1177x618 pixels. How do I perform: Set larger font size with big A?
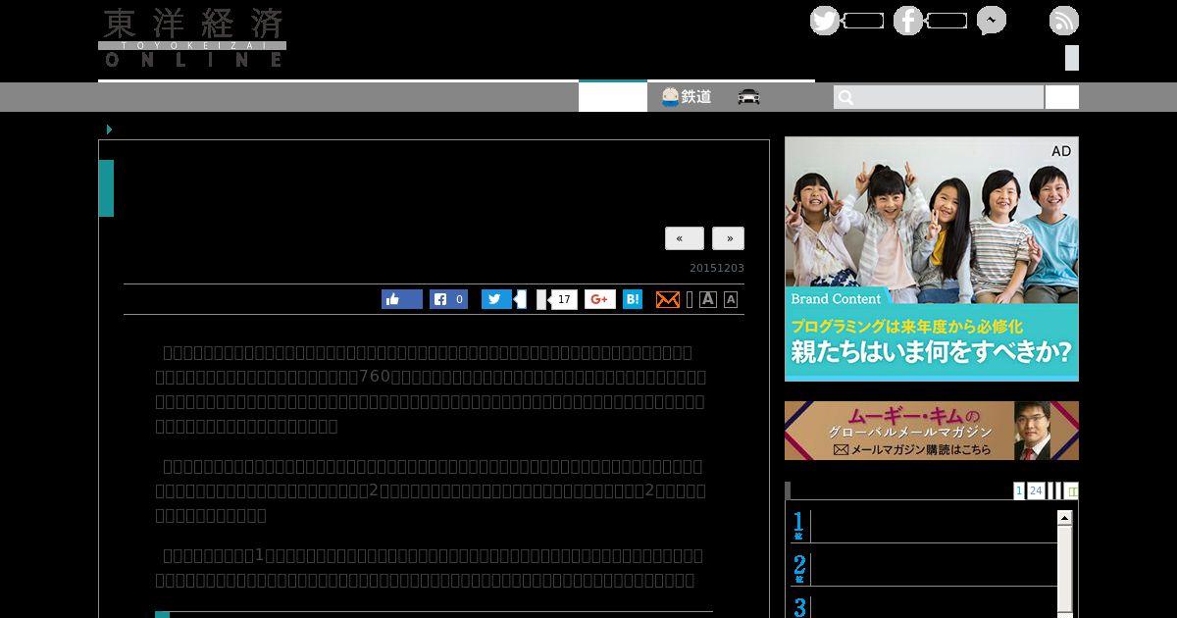[708, 299]
